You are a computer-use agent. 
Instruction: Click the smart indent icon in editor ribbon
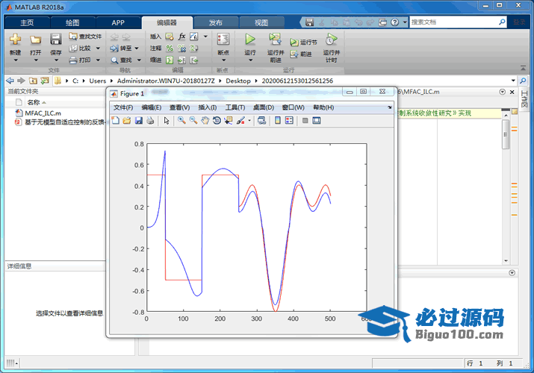pos(170,60)
